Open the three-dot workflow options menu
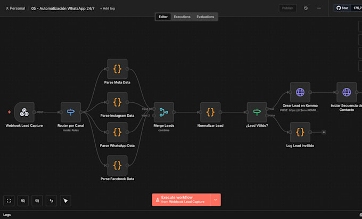Viewport: 362px width, 219px height. (319, 8)
